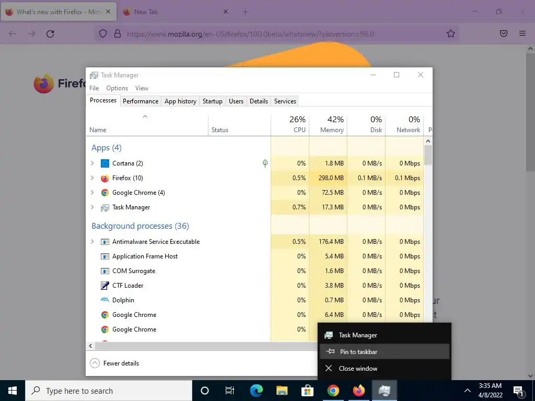
Task: Click the COM Surrogate process icon
Action: 104,271
